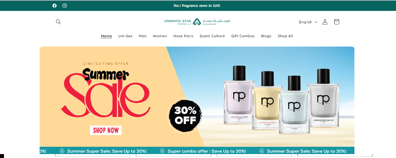View the shopping cart bag icon

pyautogui.click(x=336, y=22)
